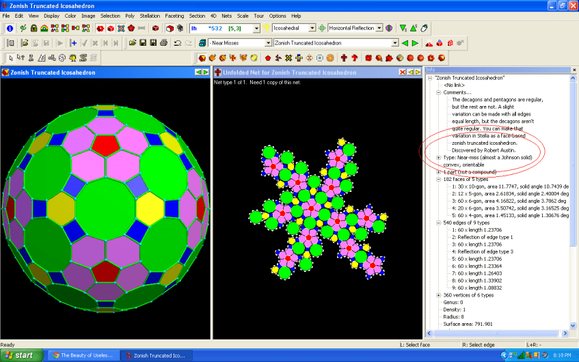Collapse the 182 faces of 5 types node
This screenshot has height=362, width=579.
coord(438,178)
